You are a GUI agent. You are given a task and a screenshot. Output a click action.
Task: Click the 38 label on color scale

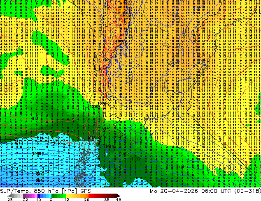[107, 199]
